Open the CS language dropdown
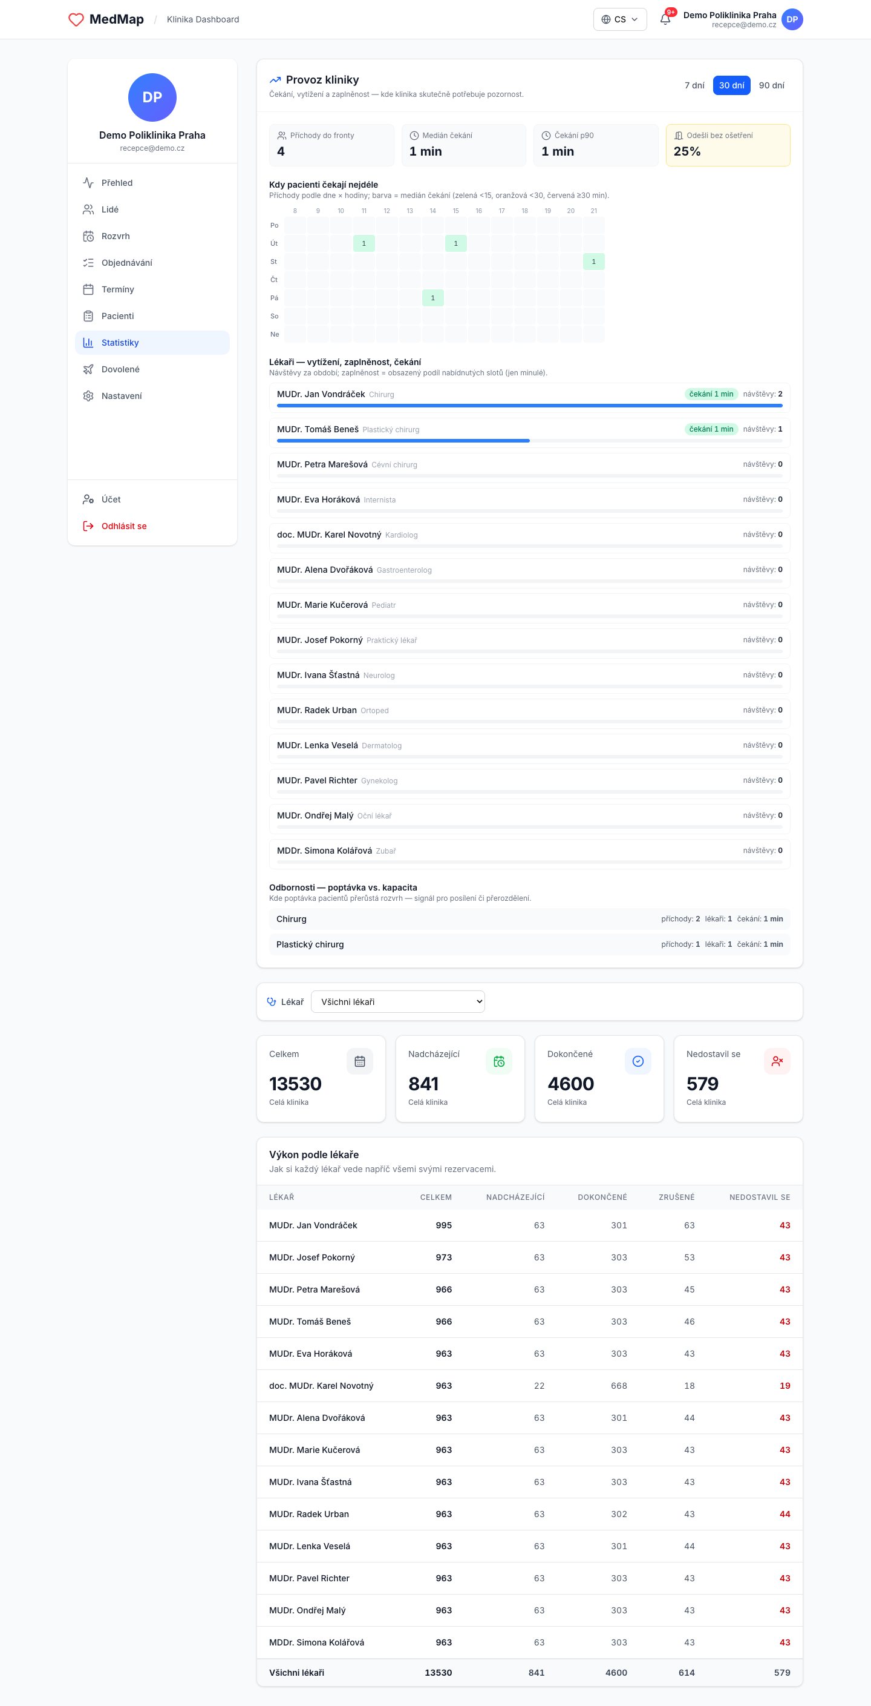 pyautogui.click(x=619, y=19)
